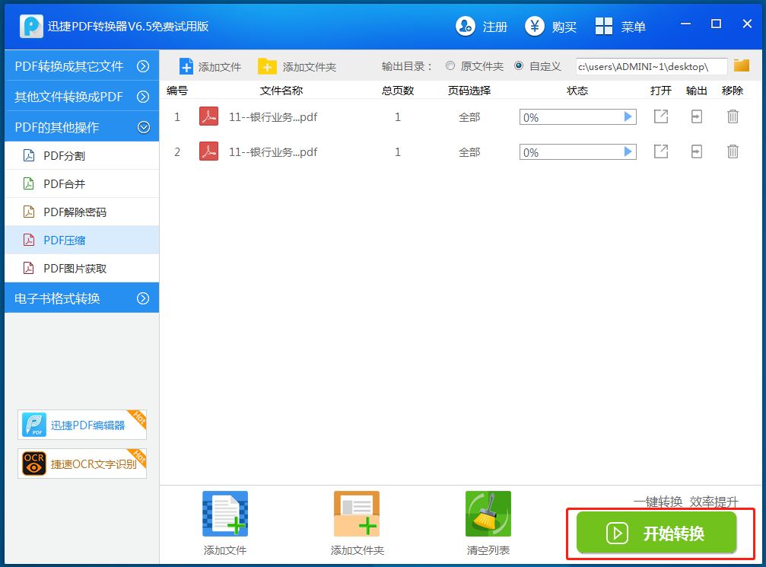This screenshot has width=766, height=567.
Task: Click the large add file icon at bottom
Action: pos(224,514)
